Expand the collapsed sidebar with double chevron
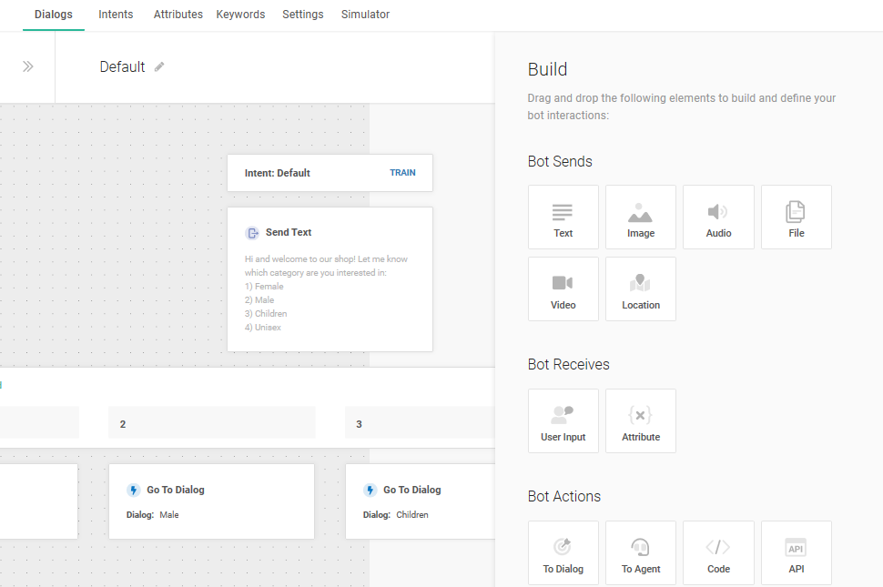Viewport: 883px width, 587px height. tap(28, 66)
